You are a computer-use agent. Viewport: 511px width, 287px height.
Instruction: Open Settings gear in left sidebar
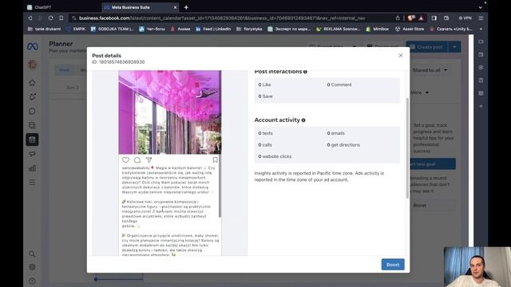pyautogui.click(x=32, y=267)
